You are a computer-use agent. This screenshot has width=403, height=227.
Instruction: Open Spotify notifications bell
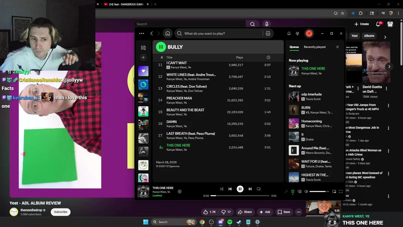pyautogui.click(x=289, y=33)
